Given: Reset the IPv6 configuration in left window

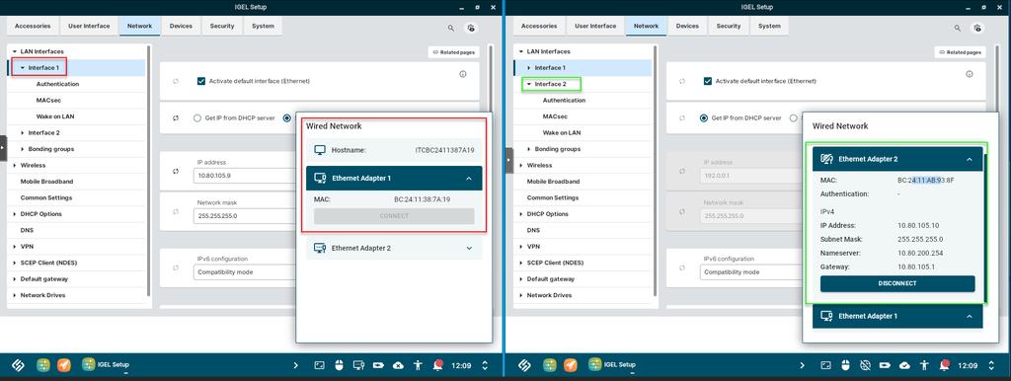Looking at the screenshot, I should coord(176,267).
